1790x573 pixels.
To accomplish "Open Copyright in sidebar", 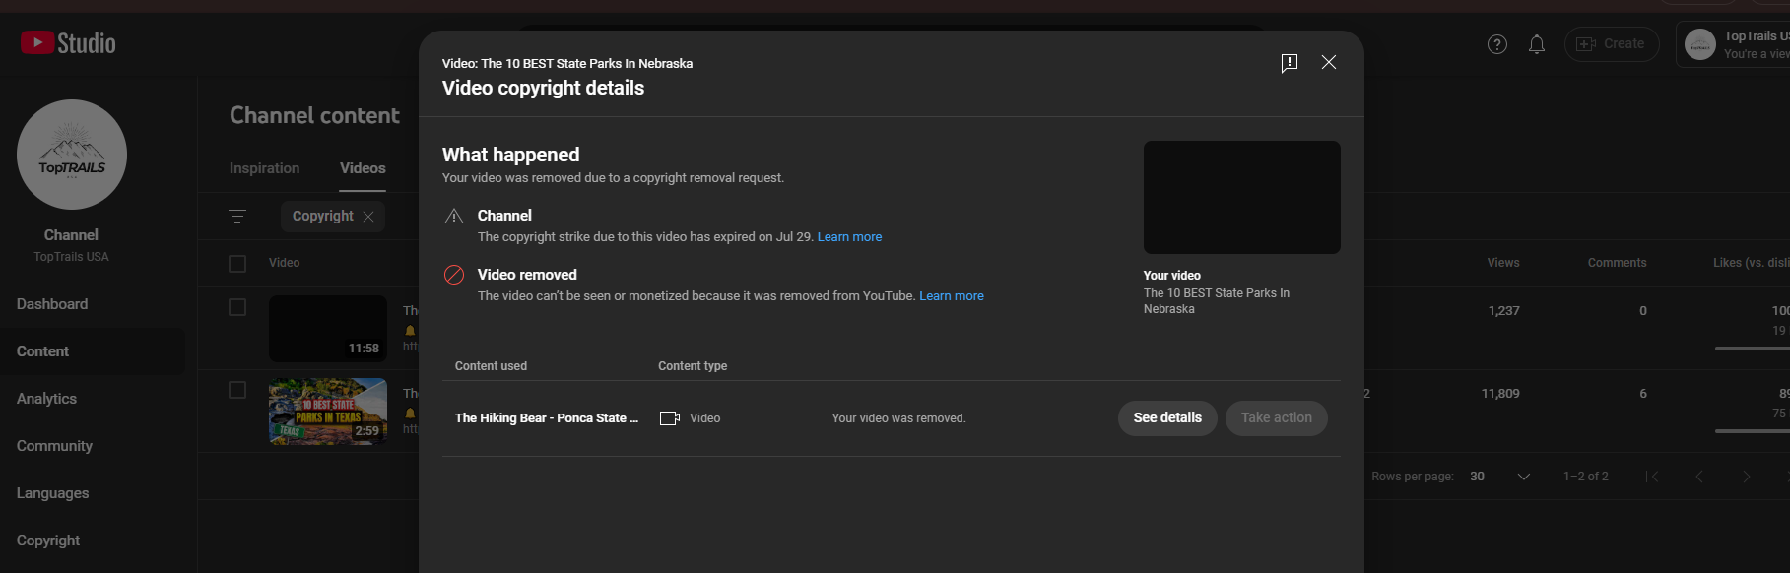I will pyautogui.click(x=48, y=541).
